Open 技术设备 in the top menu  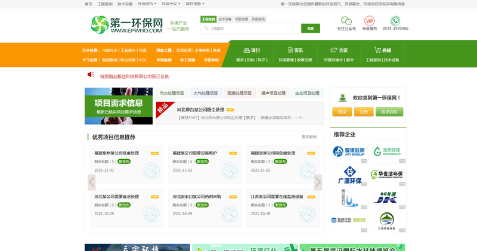tap(125, 4)
